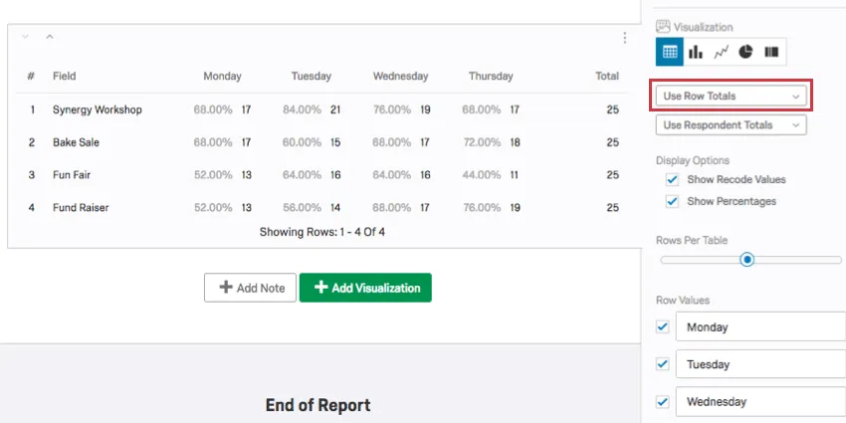
Task: Disable the Tuesday row value checkbox
Action: [x=663, y=364]
